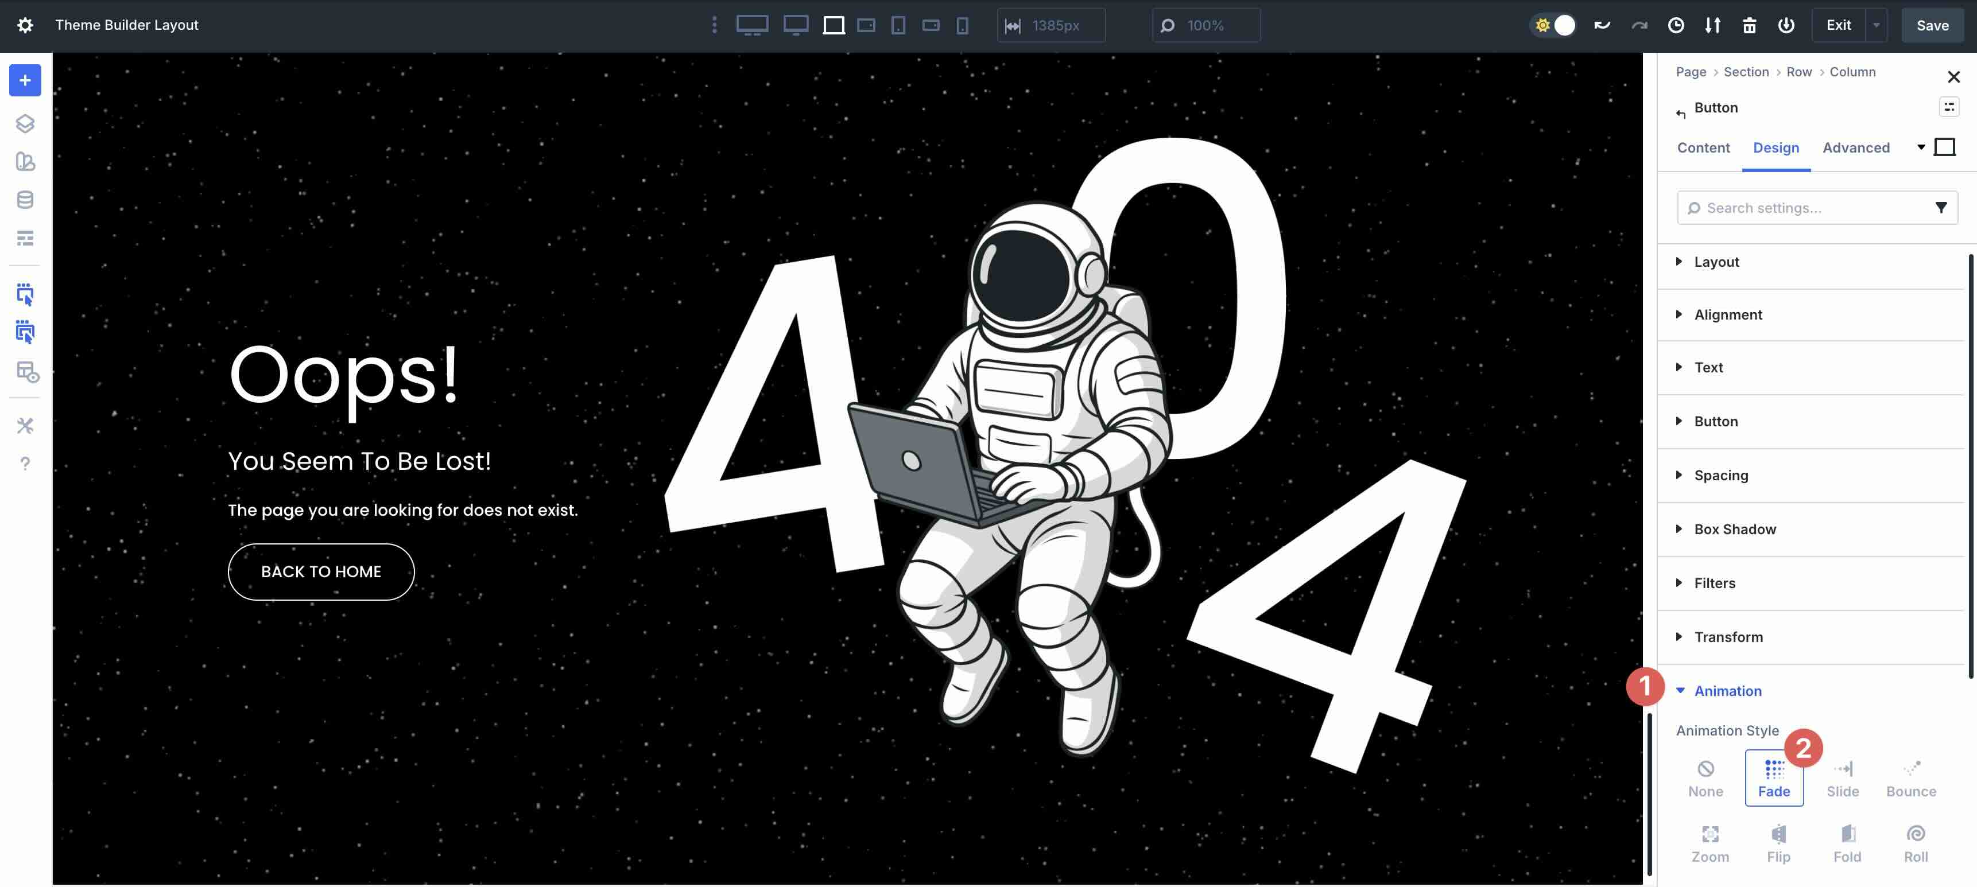Click the gear settings icon
The width and height of the screenshot is (1977, 887).
point(25,25)
